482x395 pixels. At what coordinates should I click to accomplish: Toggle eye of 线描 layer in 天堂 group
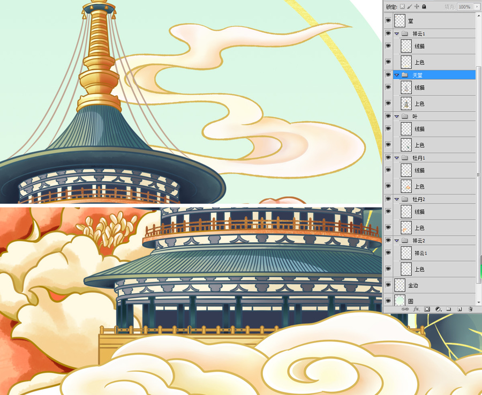click(388, 87)
